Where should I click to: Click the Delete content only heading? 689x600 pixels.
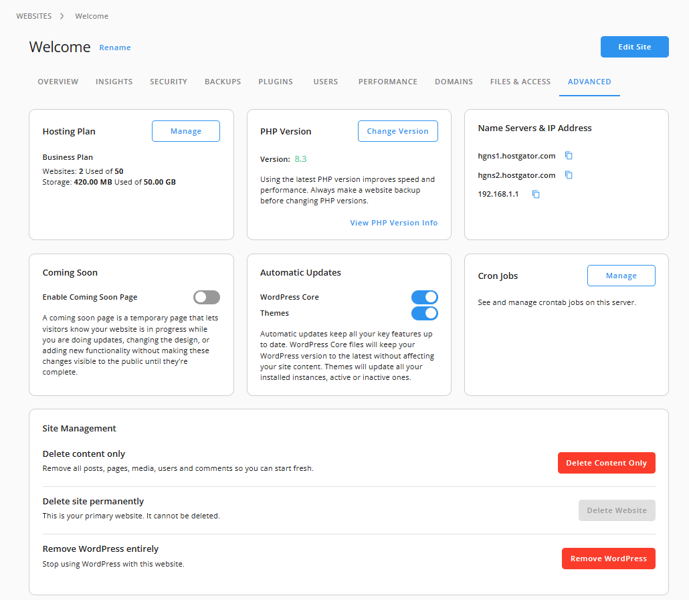84,454
